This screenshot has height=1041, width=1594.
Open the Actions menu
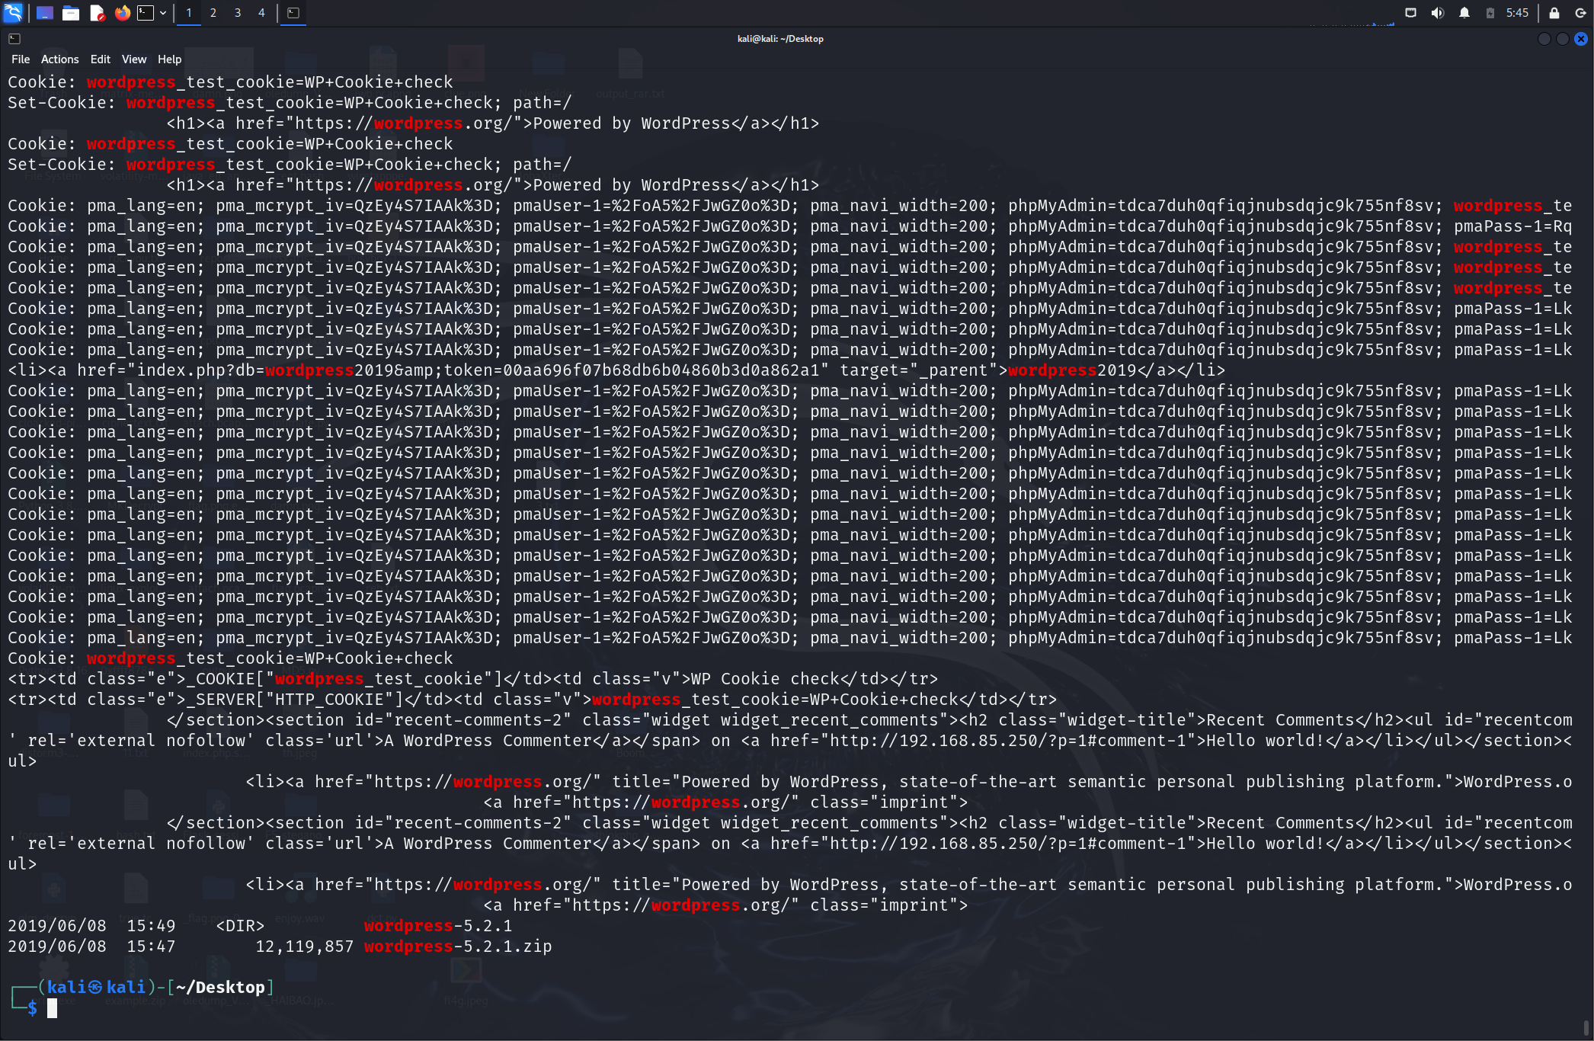tap(59, 59)
